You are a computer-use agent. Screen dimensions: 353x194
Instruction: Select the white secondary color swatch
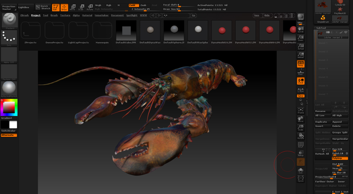click(13, 125)
